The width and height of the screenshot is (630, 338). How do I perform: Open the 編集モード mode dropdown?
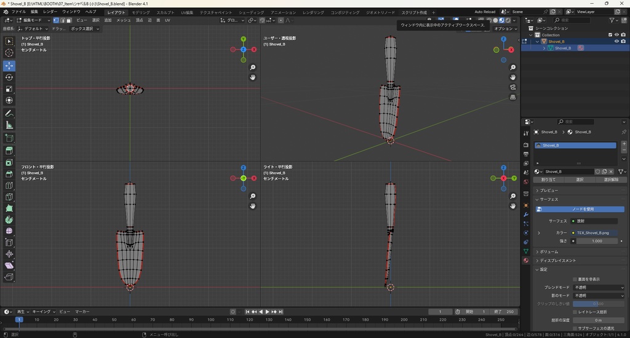33,20
